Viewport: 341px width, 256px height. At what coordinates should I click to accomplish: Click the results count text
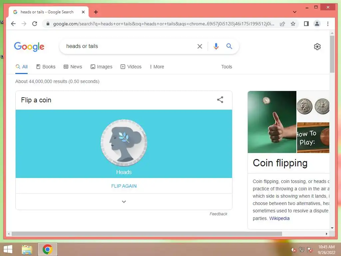[x=57, y=81]
